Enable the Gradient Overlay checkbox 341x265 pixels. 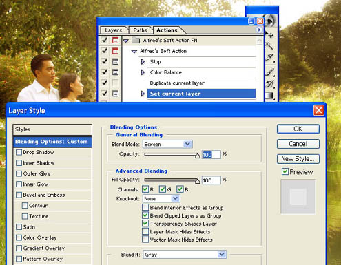19,248
